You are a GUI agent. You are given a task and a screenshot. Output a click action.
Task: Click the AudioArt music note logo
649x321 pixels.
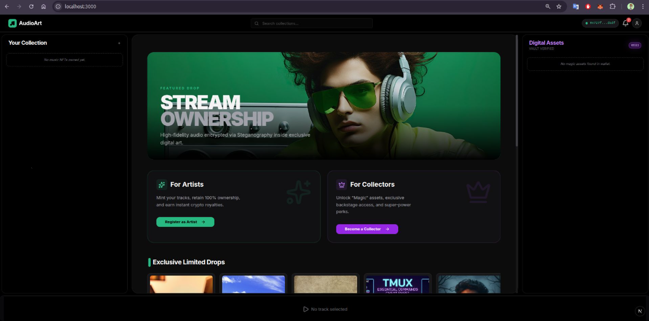[x=13, y=23]
